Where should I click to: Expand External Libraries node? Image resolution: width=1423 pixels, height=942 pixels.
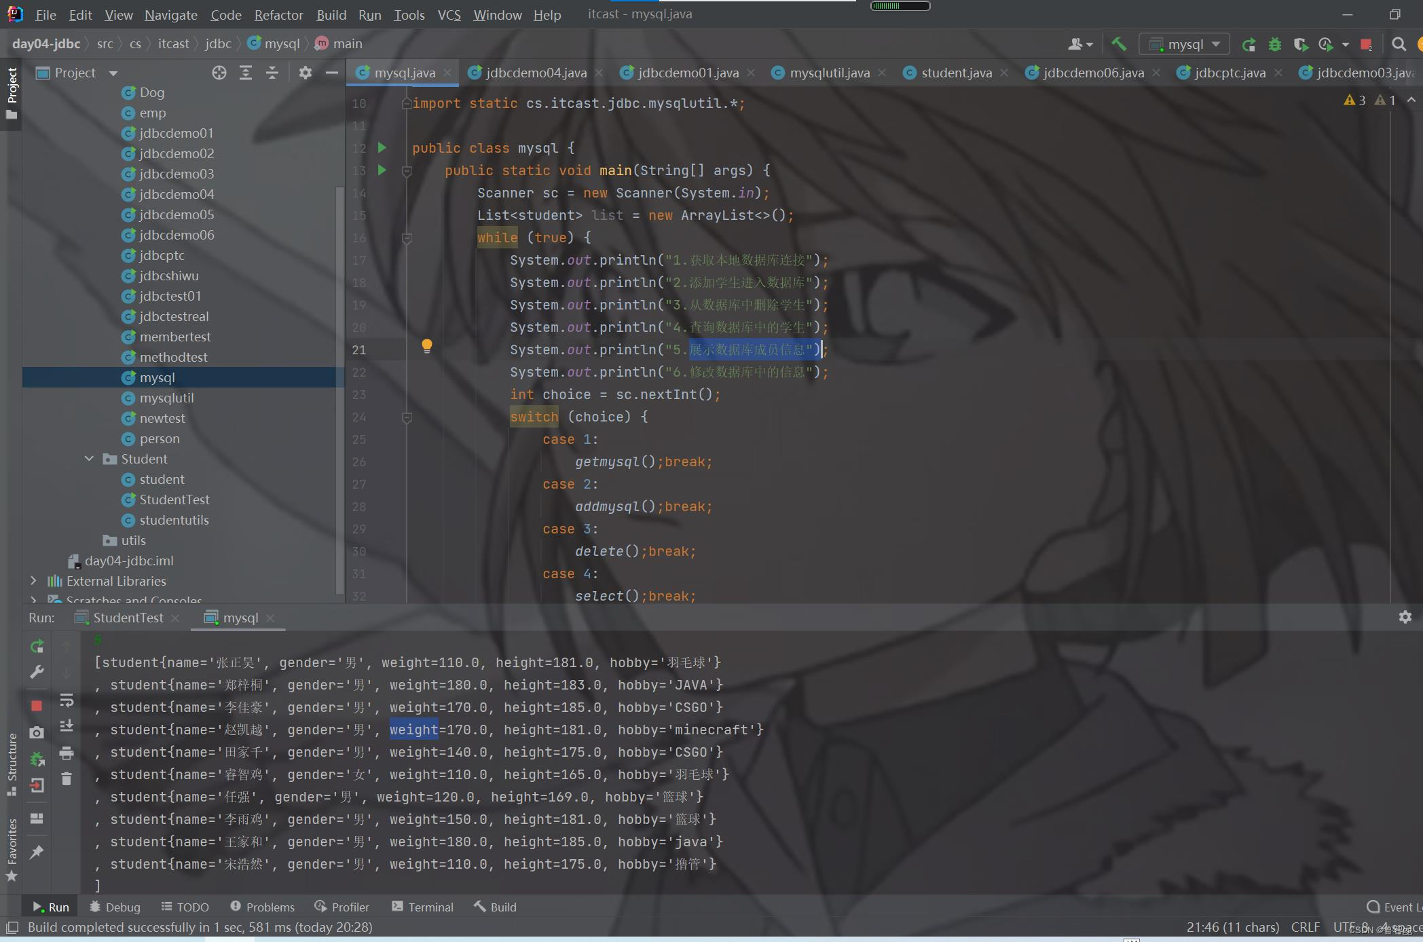[x=33, y=581]
